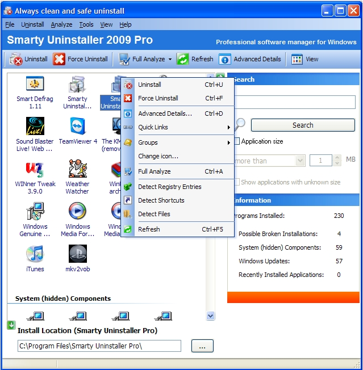Click the magnifier icon beside Search button

tap(240, 125)
